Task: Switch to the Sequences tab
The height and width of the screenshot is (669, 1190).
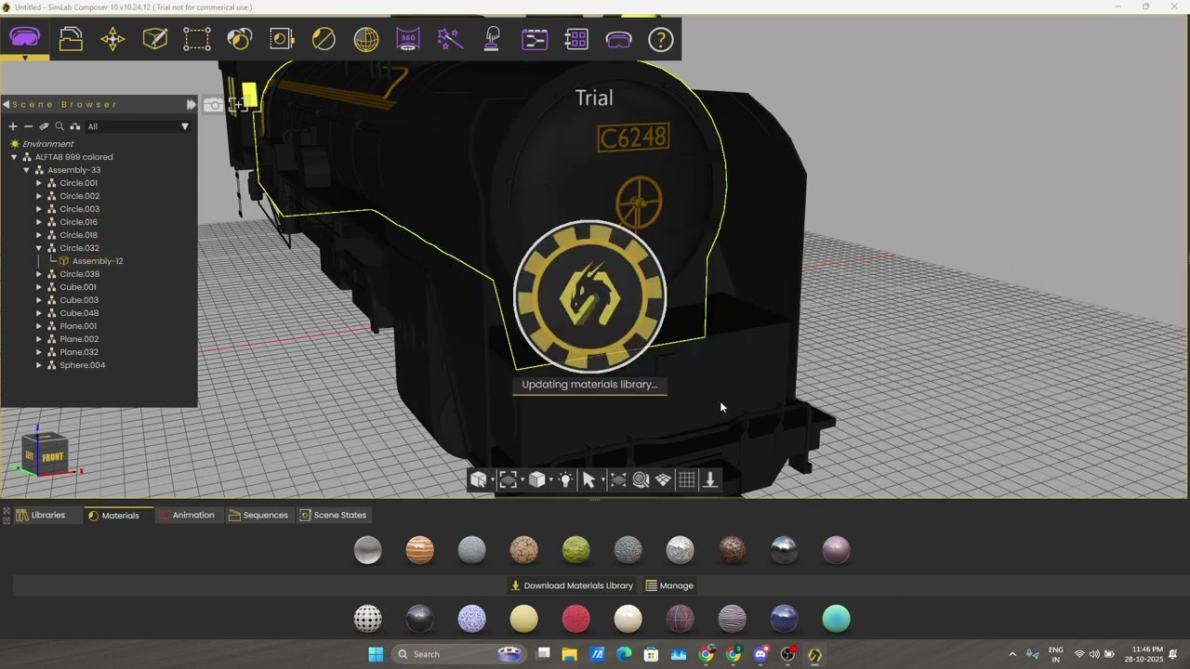Action: coord(258,515)
